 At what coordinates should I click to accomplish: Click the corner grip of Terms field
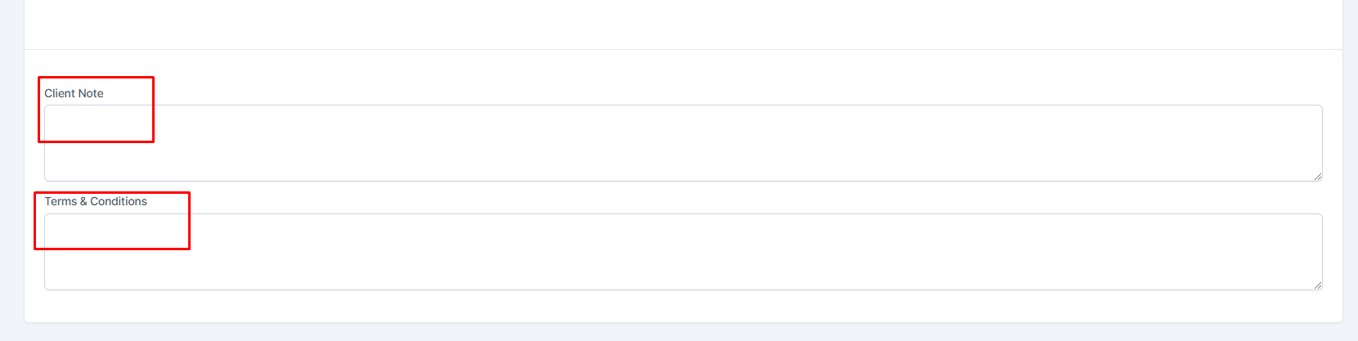1317,285
